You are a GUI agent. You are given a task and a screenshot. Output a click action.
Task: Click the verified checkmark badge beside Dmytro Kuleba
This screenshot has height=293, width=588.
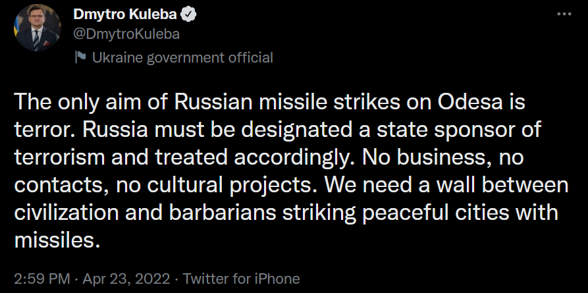tap(188, 14)
